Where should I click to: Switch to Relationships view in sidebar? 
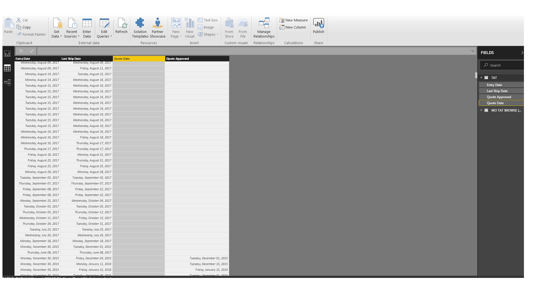[7, 82]
